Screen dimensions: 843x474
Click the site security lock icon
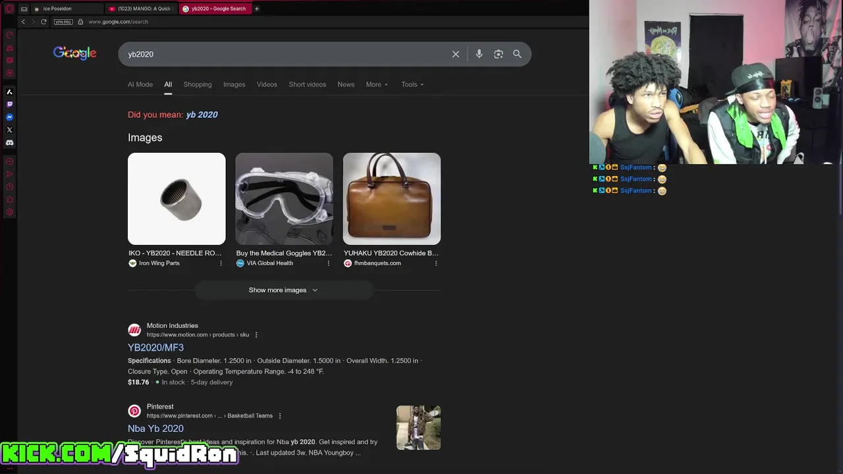point(80,22)
